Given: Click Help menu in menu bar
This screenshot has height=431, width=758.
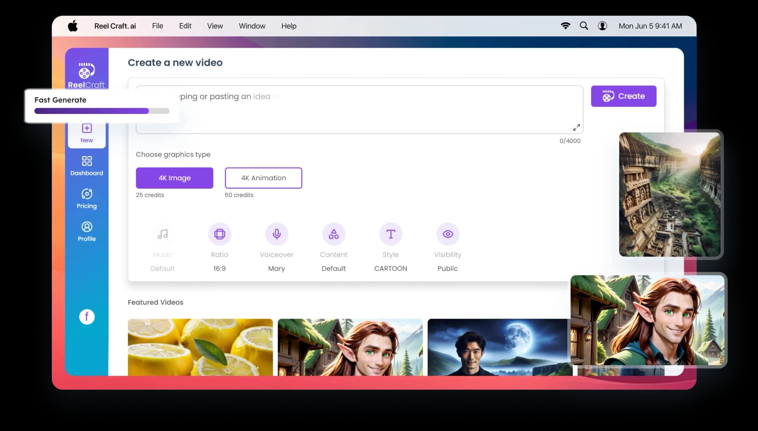Looking at the screenshot, I should [288, 26].
